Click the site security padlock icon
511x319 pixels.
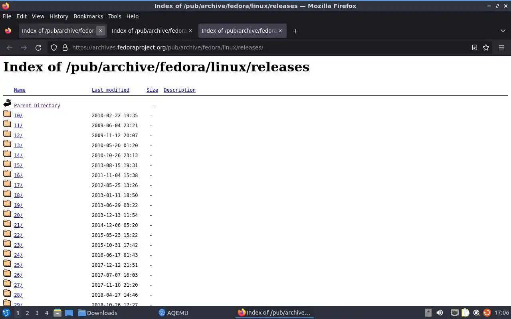point(65,47)
